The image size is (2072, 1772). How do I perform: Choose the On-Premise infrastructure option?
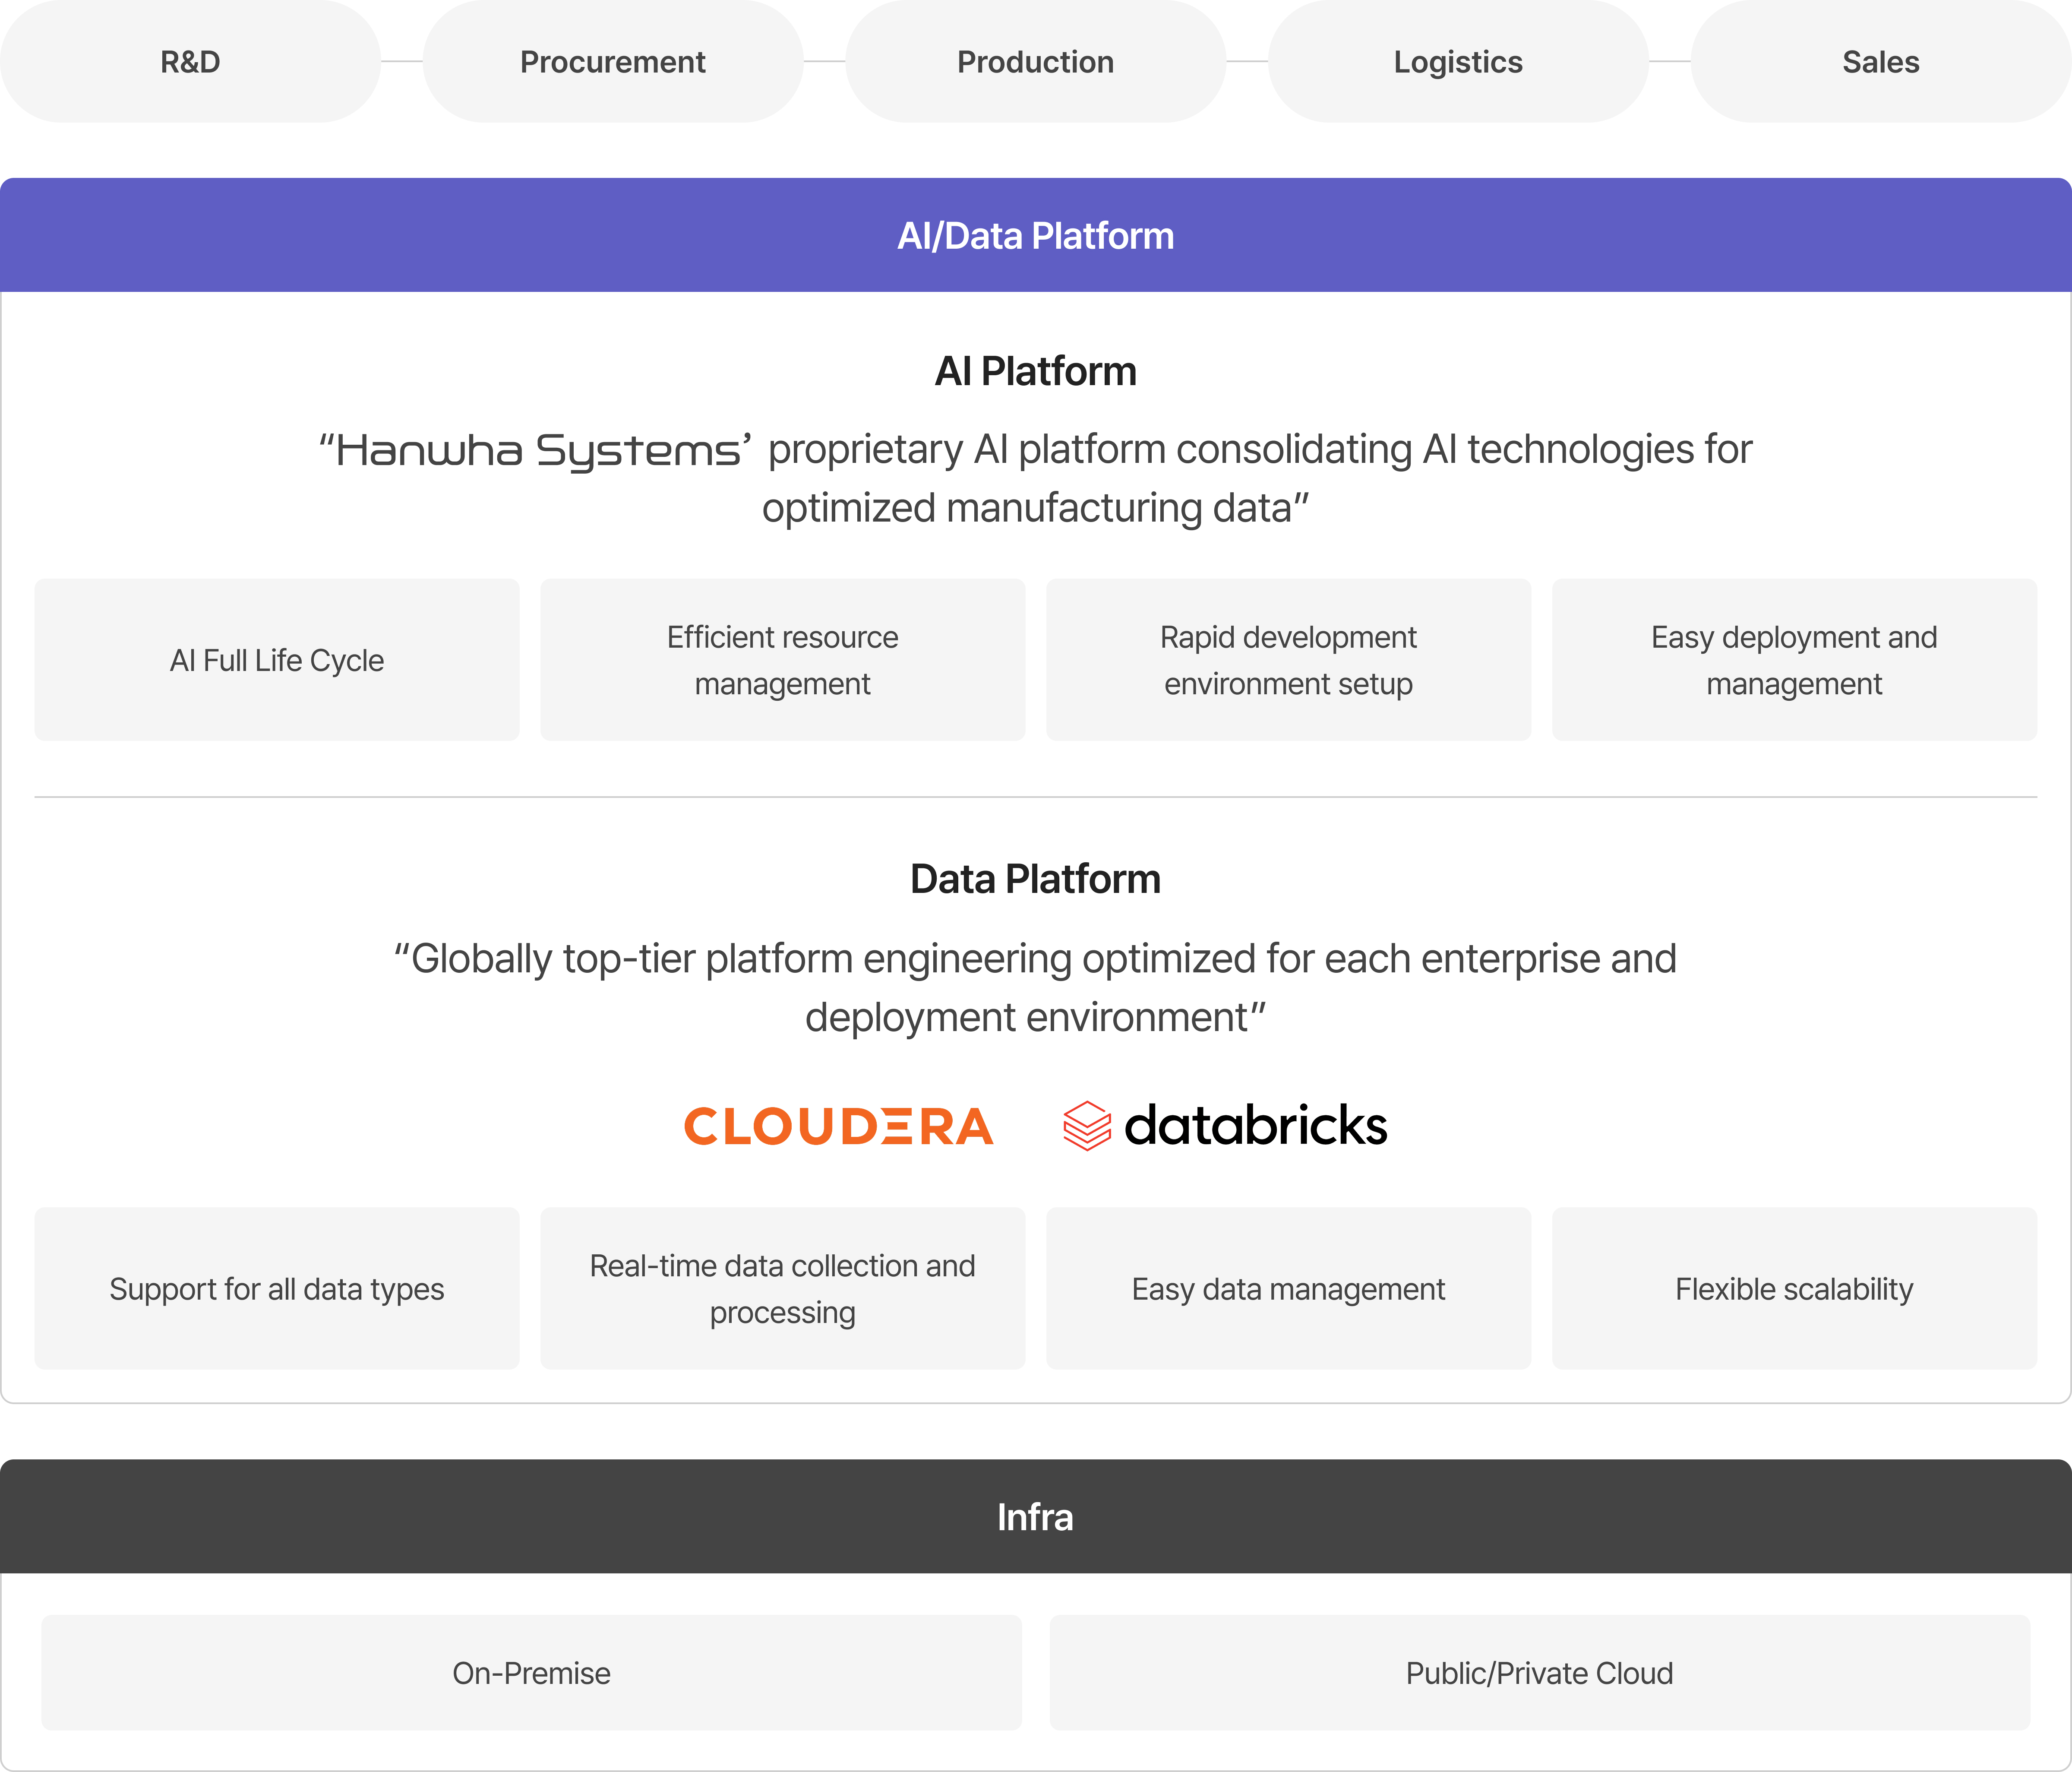point(531,1673)
